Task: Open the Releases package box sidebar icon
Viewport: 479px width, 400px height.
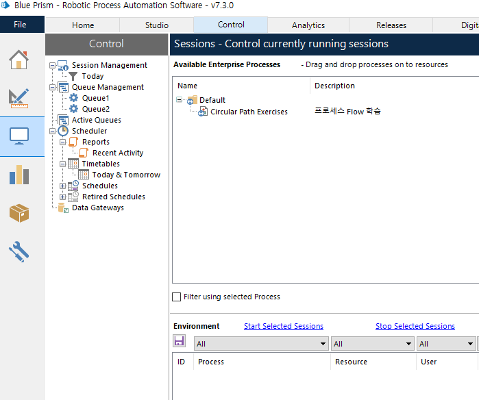Action: 19,213
